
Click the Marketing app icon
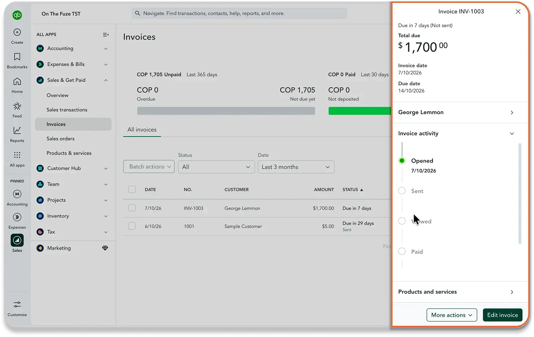[40, 248]
